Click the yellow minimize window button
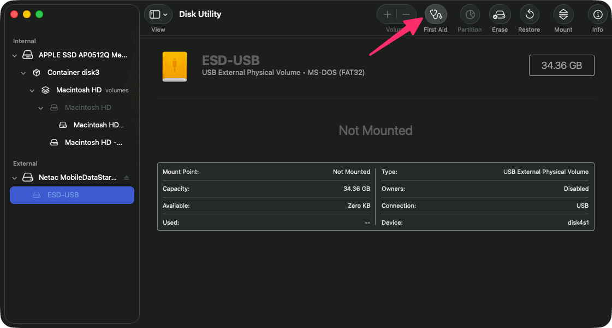 27,14
